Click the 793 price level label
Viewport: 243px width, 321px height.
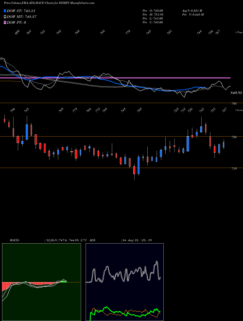pyautogui.click(x=234, y=104)
